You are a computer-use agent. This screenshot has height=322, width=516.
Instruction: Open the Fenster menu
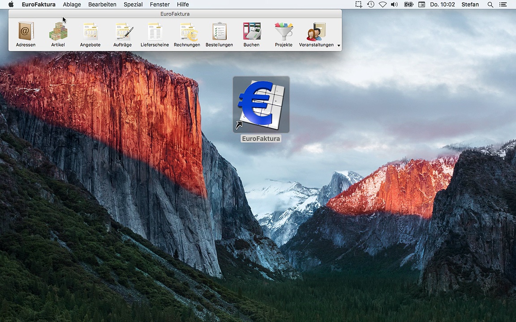pos(159,4)
